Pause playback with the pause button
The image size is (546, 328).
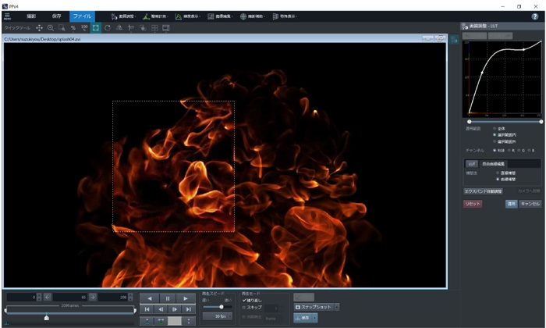pos(167,298)
